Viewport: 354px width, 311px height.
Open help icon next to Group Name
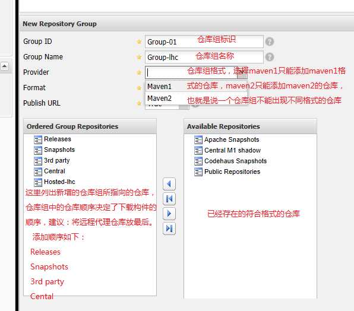point(270,57)
